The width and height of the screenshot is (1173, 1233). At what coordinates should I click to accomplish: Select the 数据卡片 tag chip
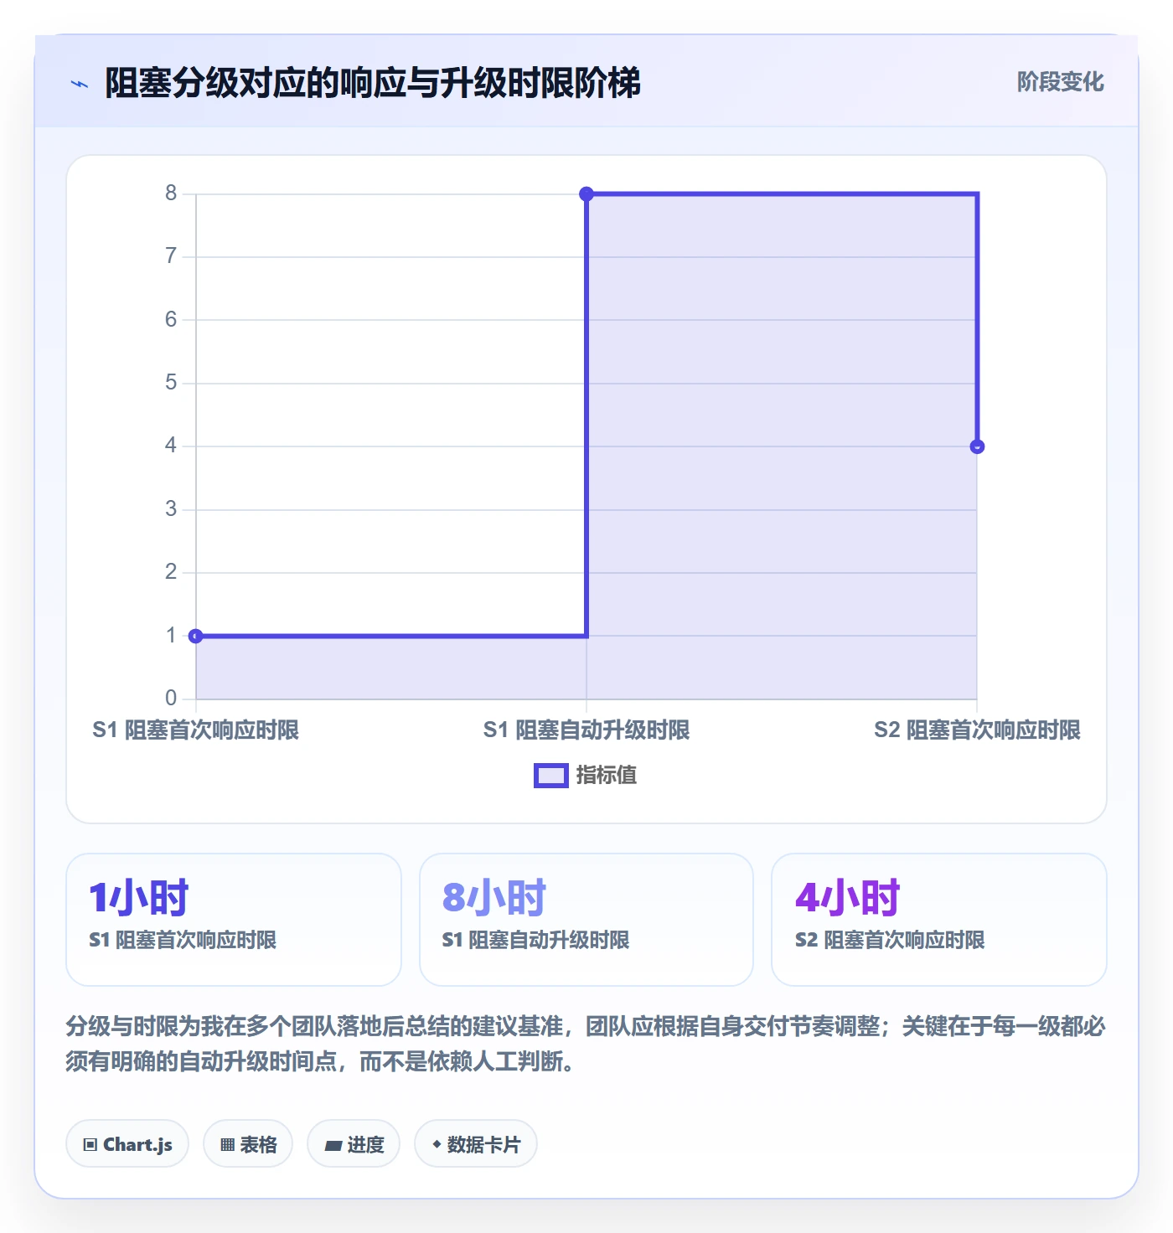(476, 1143)
